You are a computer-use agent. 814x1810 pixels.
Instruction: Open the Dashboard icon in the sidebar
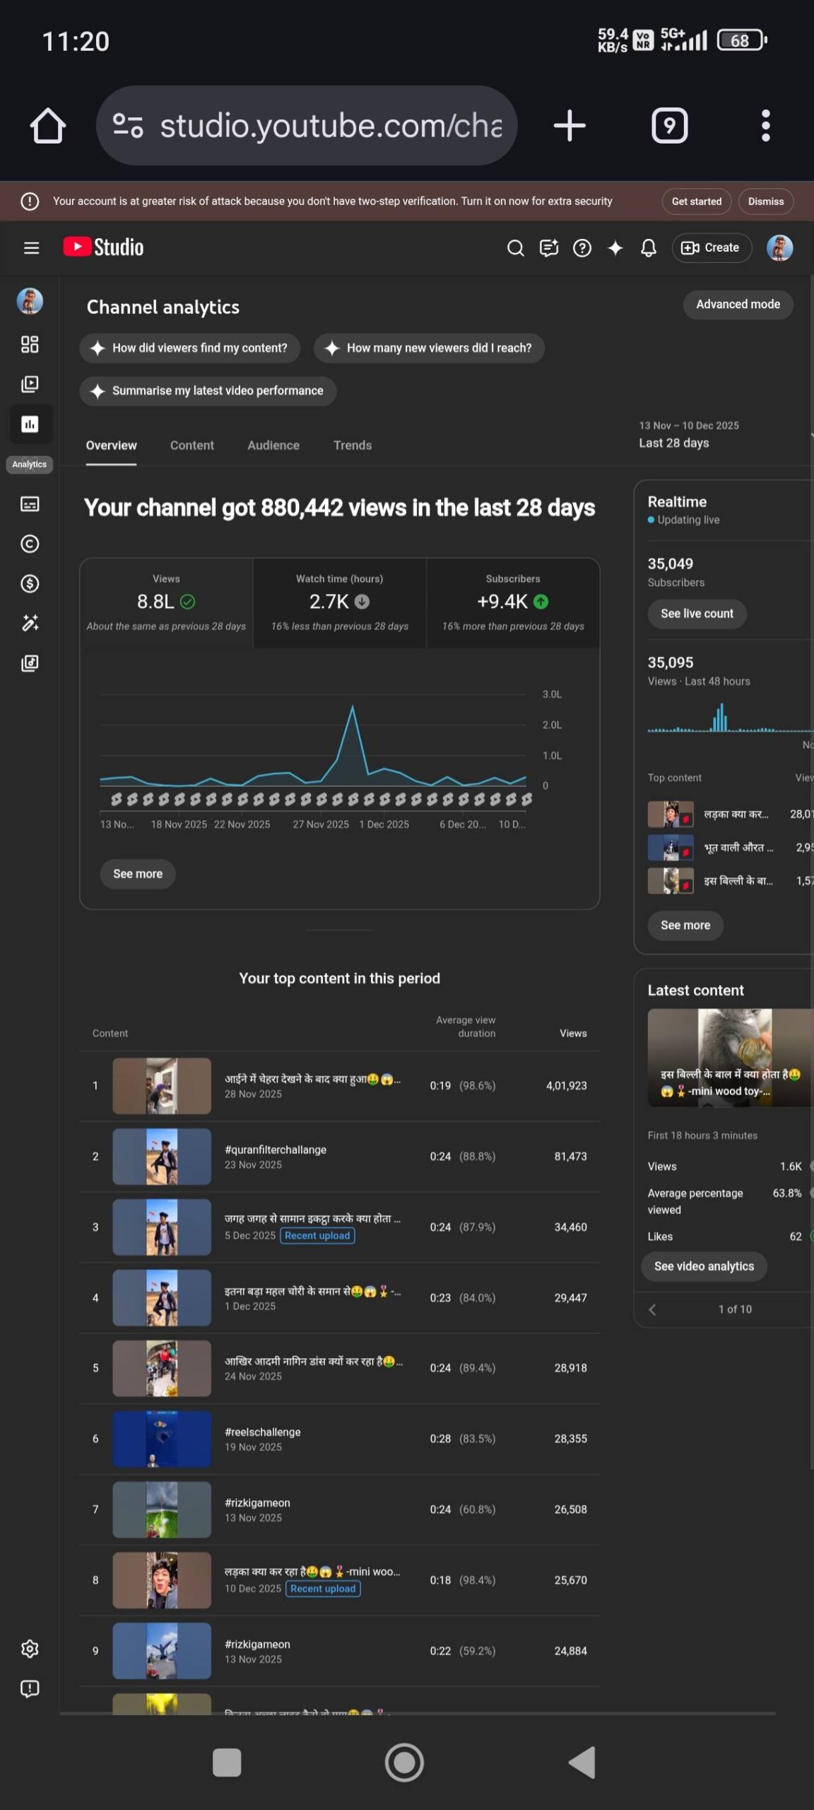pos(30,344)
